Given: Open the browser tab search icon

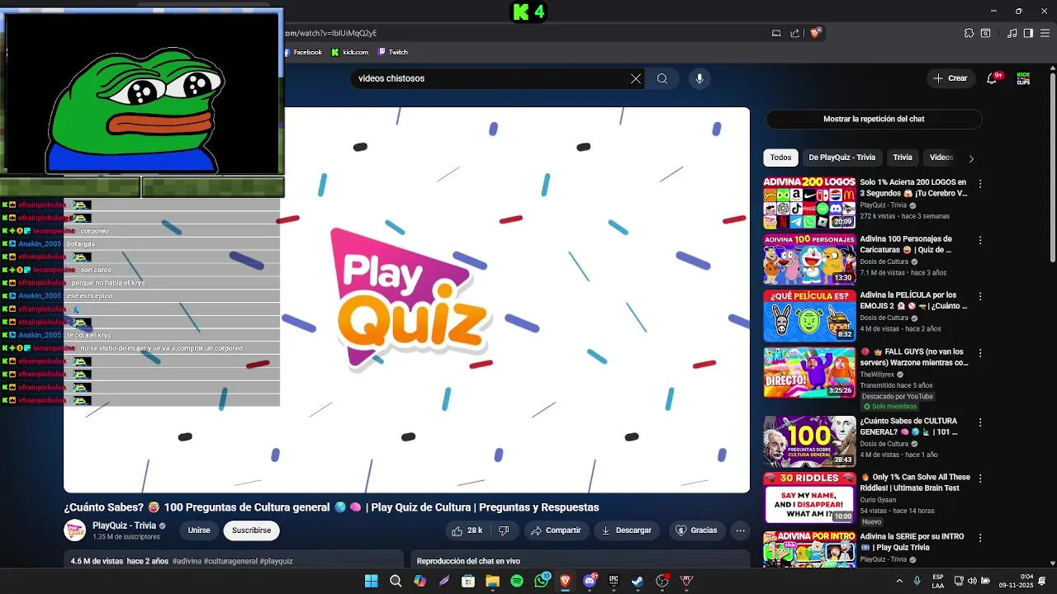Looking at the screenshot, I should pos(986,33).
